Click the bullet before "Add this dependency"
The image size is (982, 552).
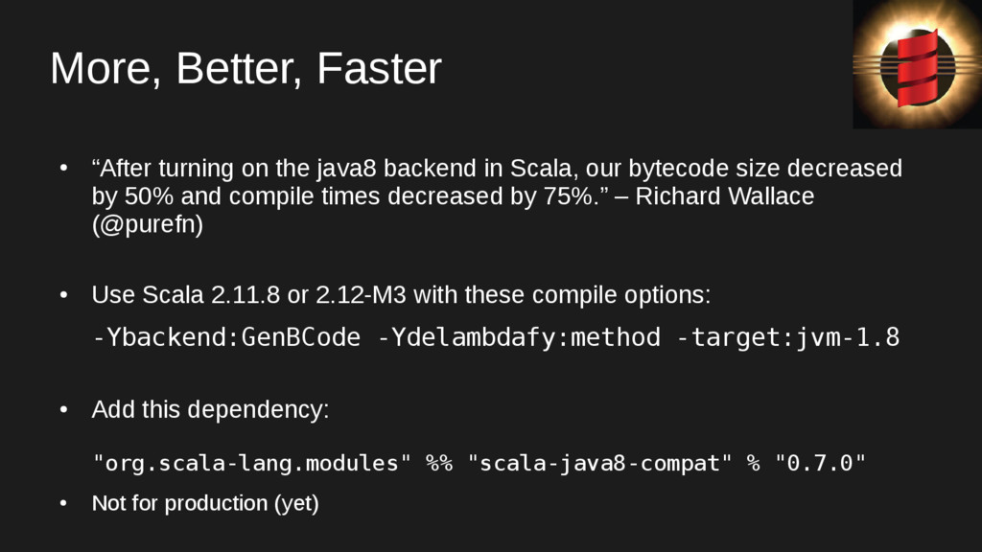[63, 410]
